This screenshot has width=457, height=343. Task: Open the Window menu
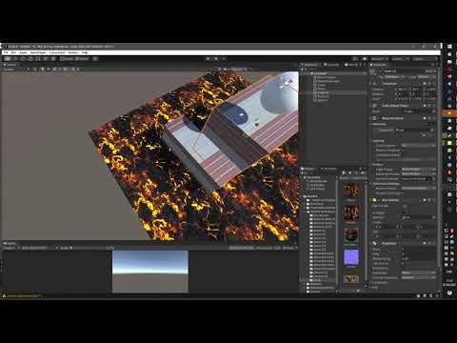point(73,52)
